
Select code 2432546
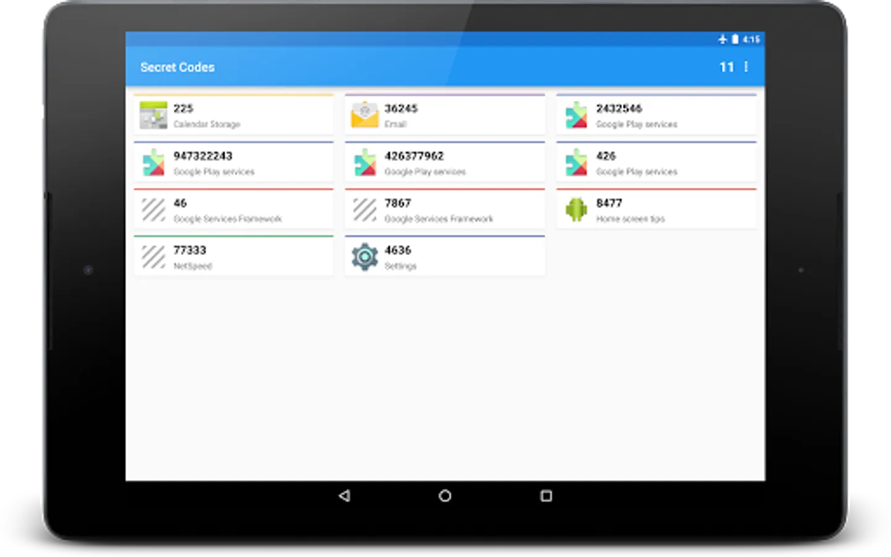click(619, 108)
